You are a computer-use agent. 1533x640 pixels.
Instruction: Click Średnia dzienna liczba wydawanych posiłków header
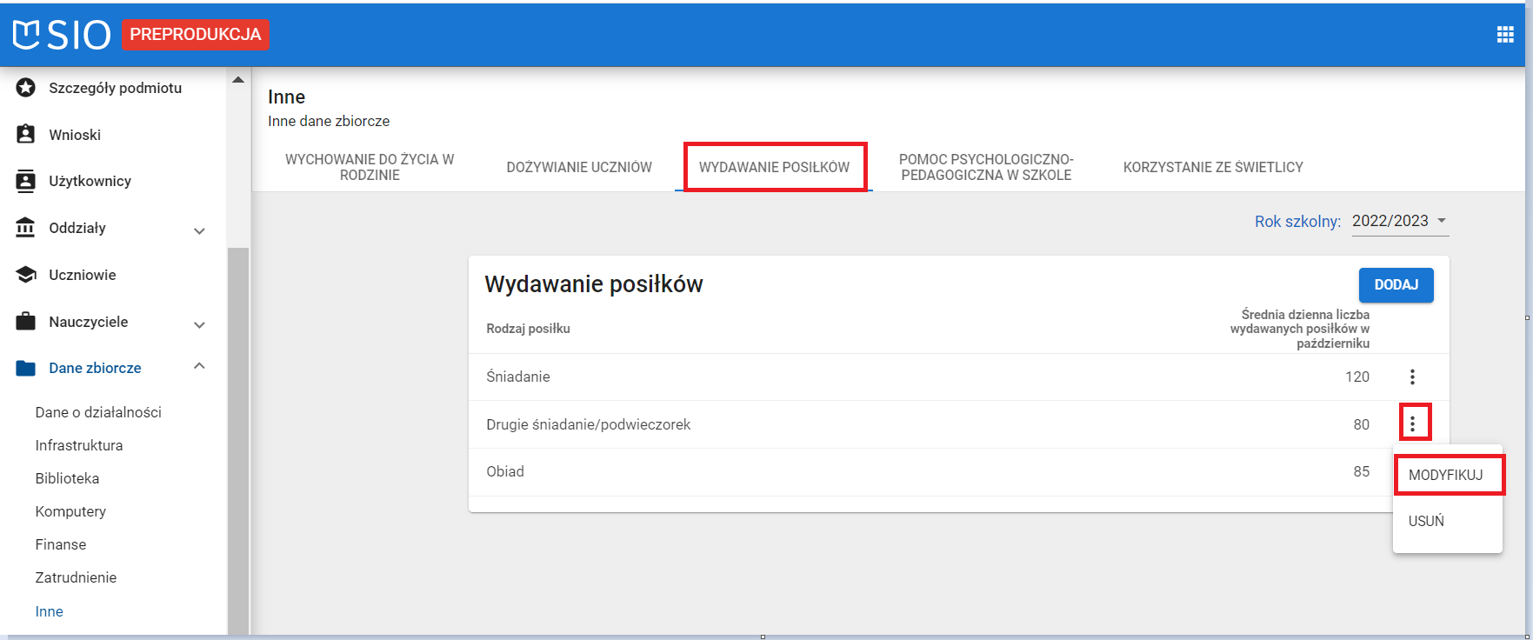pos(1300,329)
